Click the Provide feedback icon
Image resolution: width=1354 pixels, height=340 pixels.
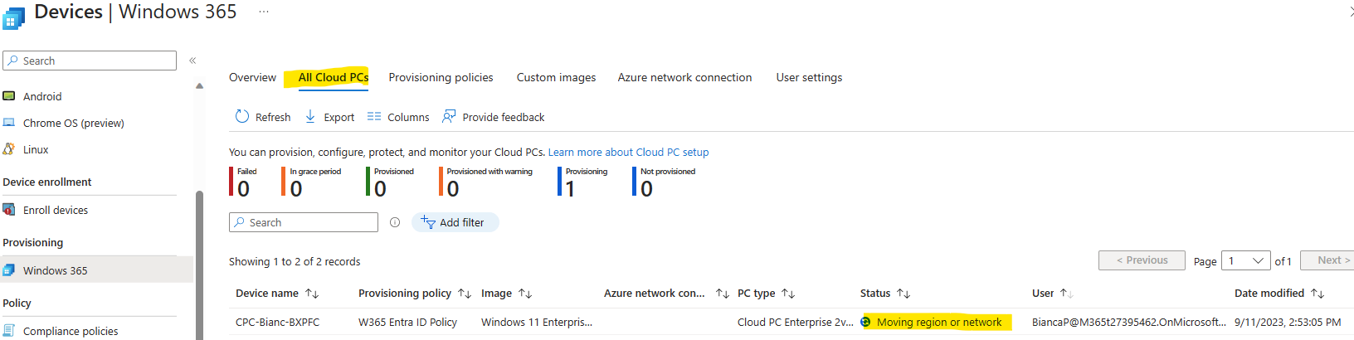click(x=449, y=117)
